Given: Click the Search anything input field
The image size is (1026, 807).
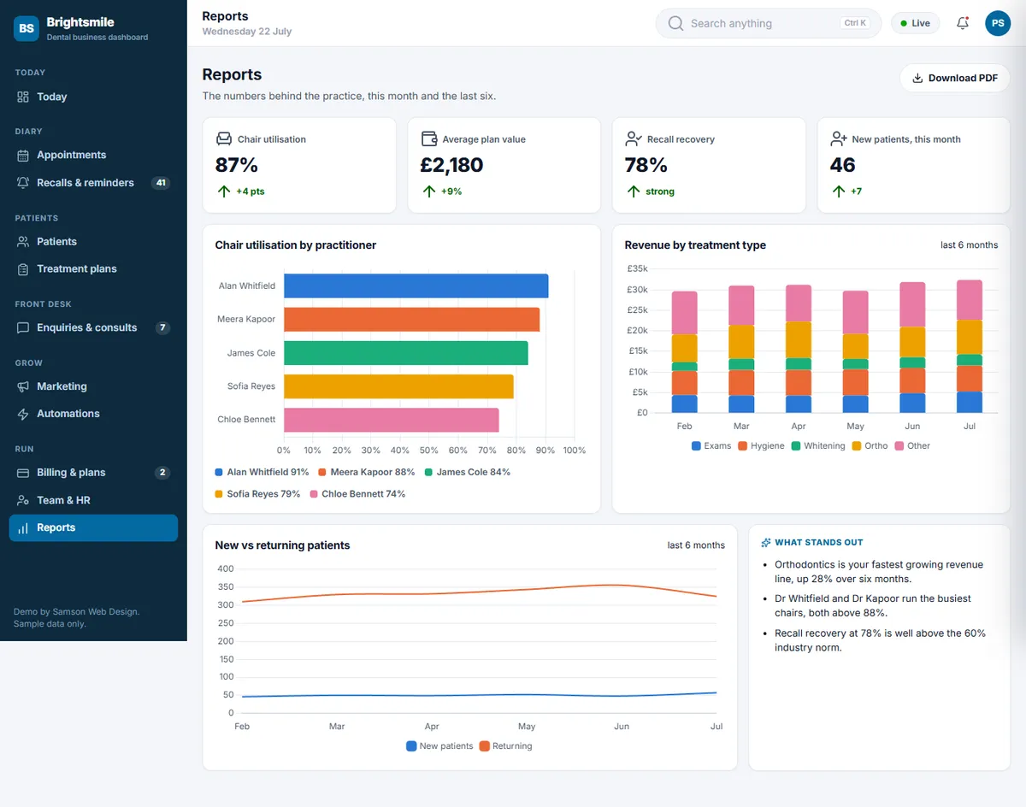Looking at the screenshot, I should click(769, 23).
